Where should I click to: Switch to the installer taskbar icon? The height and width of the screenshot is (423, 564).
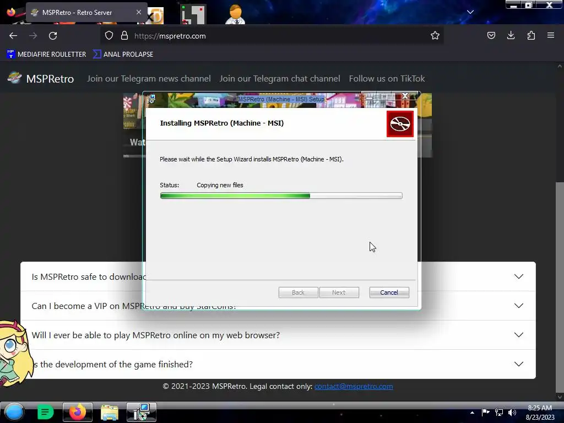pos(142,412)
